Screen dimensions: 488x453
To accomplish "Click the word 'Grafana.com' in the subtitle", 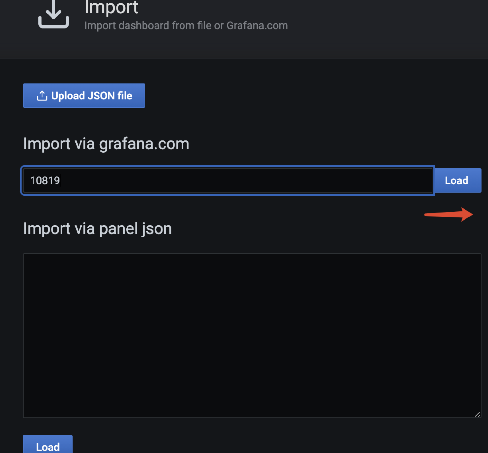I will pyautogui.click(x=257, y=25).
